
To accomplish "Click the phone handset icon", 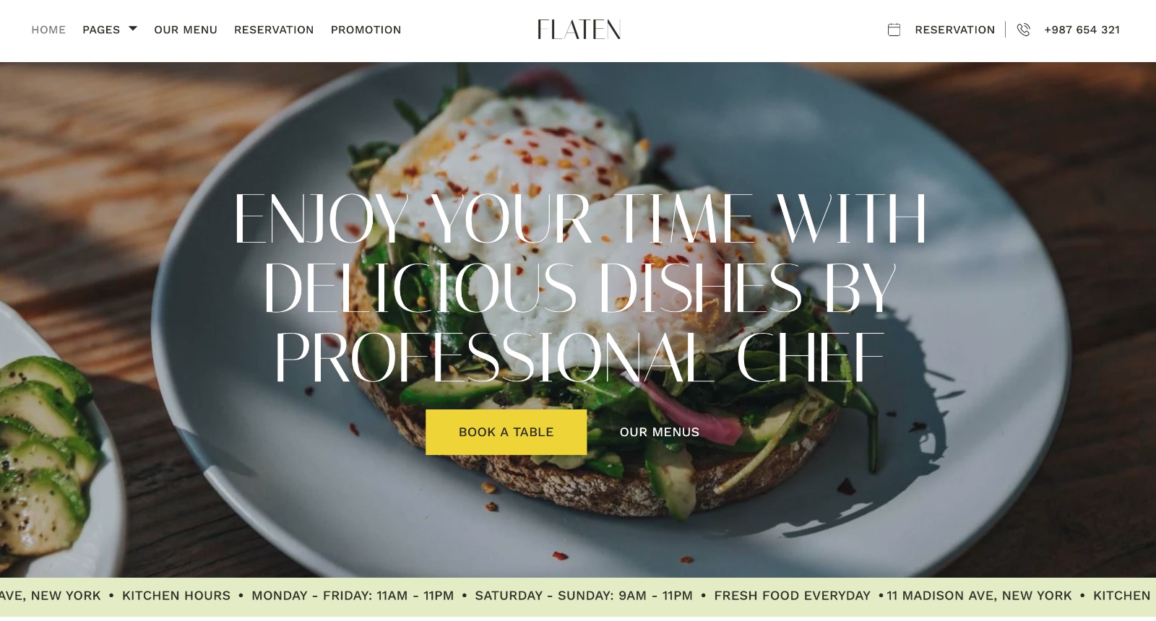I will tap(1024, 30).
